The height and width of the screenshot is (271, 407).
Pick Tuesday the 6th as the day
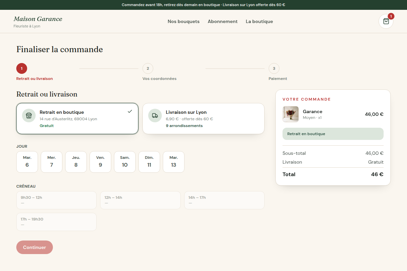coord(27,162)
